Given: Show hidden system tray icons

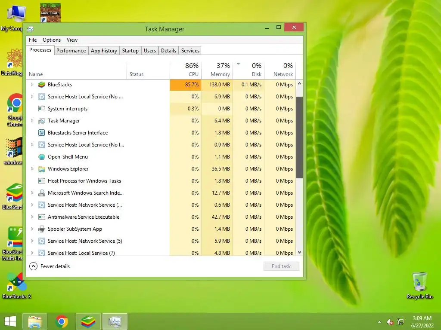Looking at the screenshot, I should pos(380,322).
